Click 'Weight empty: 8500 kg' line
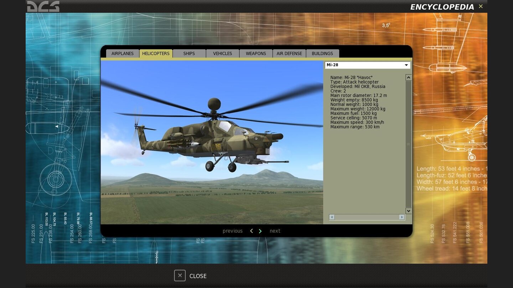The height and width of the screenshot is (288, 513). coord(354,100)
